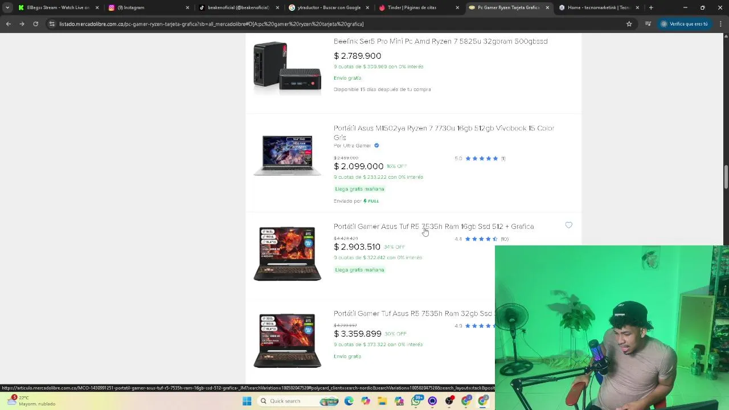The width and height of the screenshot is (729, 410).
Task: Close the Instagram tab
Action: (187, 7)
